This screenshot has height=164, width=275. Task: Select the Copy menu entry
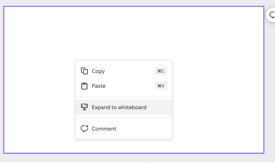click(98, 71)
